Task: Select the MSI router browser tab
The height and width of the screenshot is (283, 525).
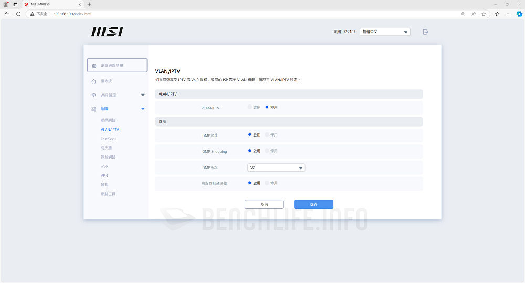Action: pyautogui.click(x=52, y=4)
